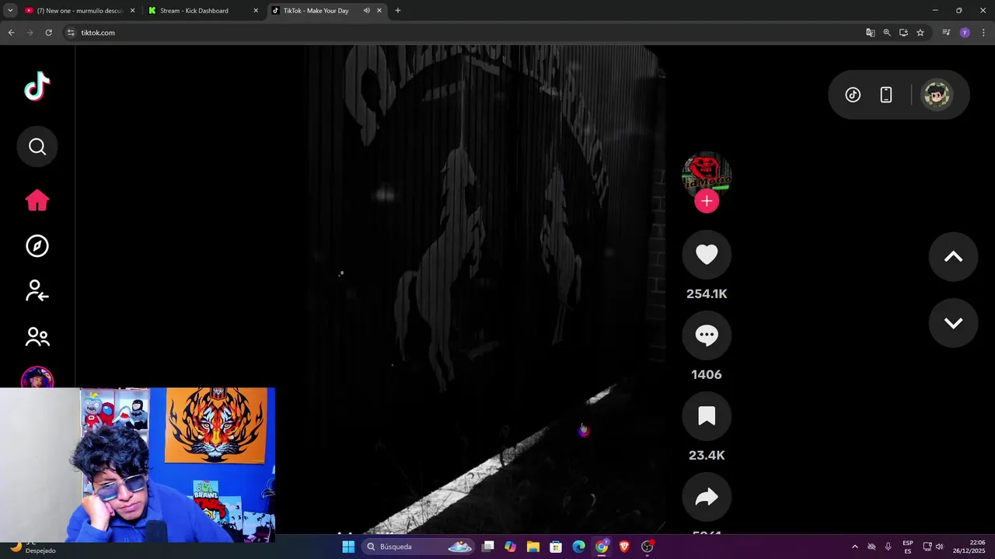Open the volume control in system tray
995x559 pixels.
pyautogui.click(x=940, y=547)
